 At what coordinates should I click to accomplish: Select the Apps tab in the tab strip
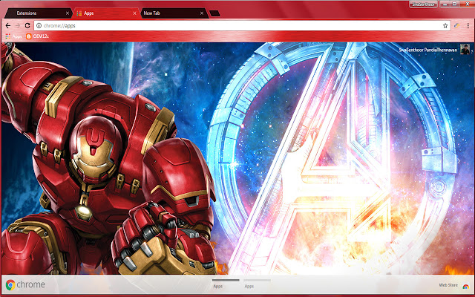pos(106,13)
